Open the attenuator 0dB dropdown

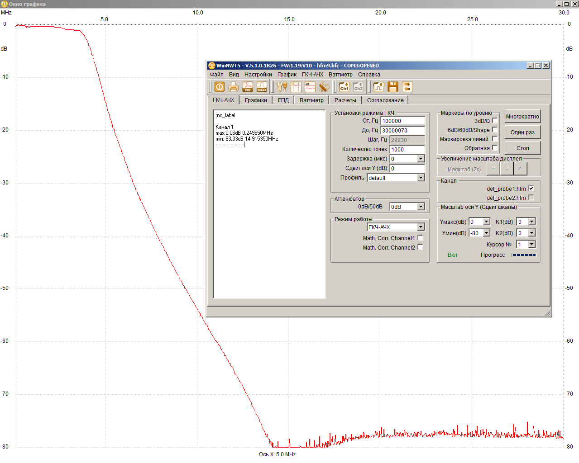tap(421, 207)
